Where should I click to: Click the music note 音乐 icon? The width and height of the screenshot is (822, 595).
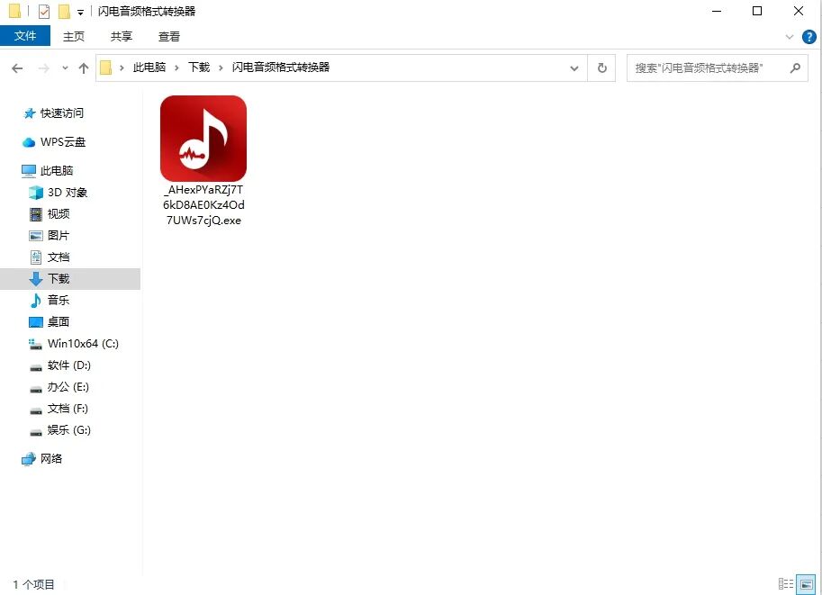coord(36,301)
